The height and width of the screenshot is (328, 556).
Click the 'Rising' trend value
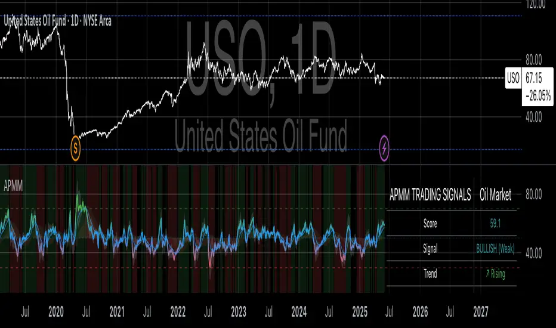click(x=495, y=273)
